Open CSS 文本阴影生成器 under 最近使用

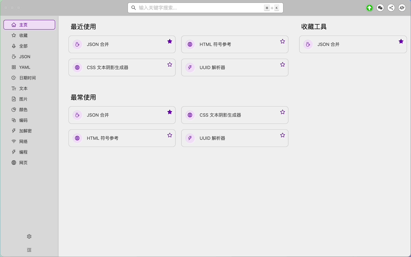click(122, 67)
